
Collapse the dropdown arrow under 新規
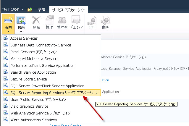8,32
